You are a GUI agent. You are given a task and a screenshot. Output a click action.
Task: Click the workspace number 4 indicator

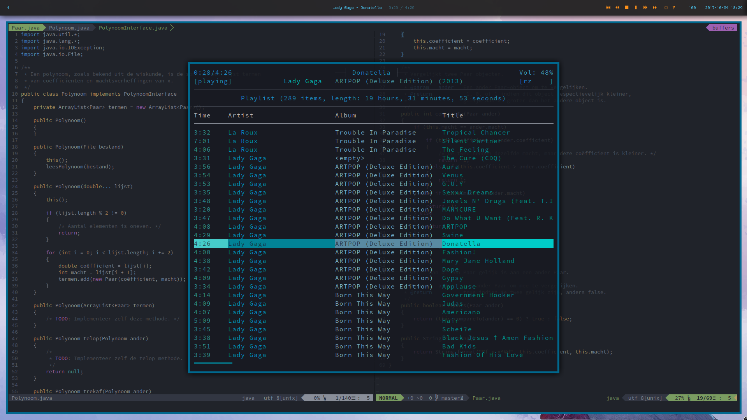tap(8, 8)
